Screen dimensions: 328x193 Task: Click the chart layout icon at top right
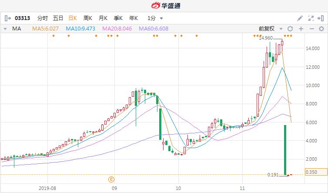coord(321,18)
